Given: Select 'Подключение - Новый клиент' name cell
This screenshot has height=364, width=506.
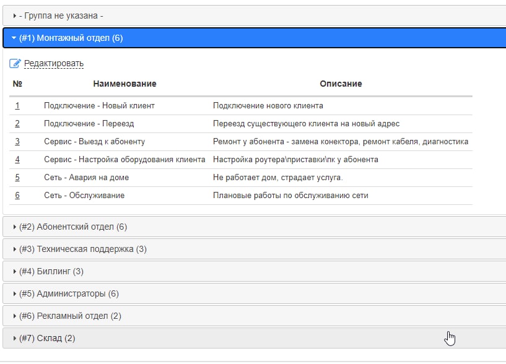Looking at the screenshot, I should [99, 105].
